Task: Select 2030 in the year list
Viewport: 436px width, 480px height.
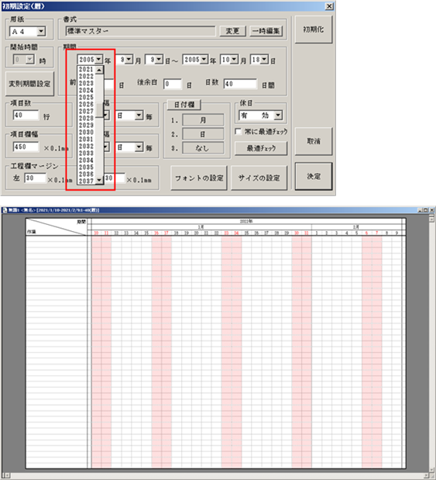Action: point(86,133)
